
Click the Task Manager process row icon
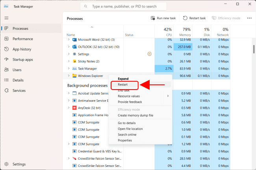tap(74, 68)
